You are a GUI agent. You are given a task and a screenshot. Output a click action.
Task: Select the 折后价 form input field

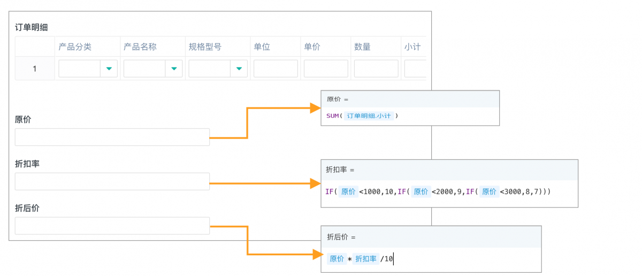(112, 226)
